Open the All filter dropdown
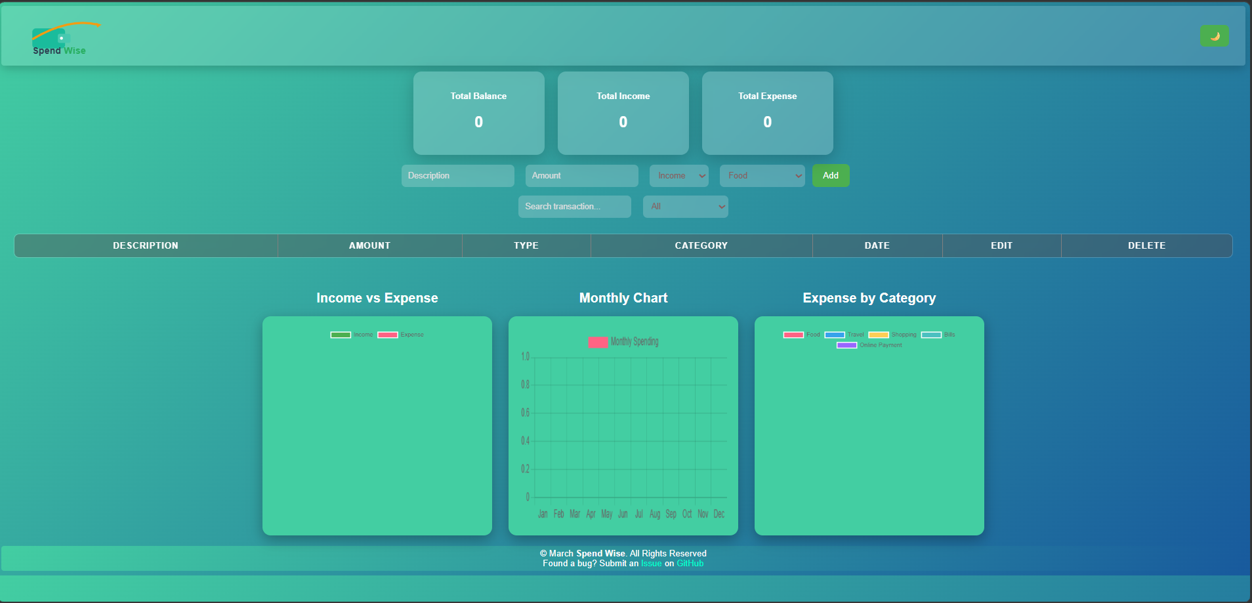 pyautogui.click(x=685, y=207)
